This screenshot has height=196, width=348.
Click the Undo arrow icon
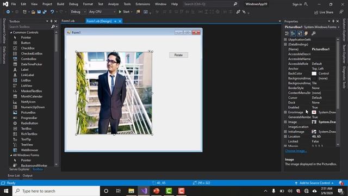pyautogui.click(x=52, y=12)
